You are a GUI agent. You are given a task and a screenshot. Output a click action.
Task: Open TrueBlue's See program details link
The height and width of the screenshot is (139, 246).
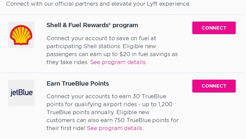tap(115, 128)
